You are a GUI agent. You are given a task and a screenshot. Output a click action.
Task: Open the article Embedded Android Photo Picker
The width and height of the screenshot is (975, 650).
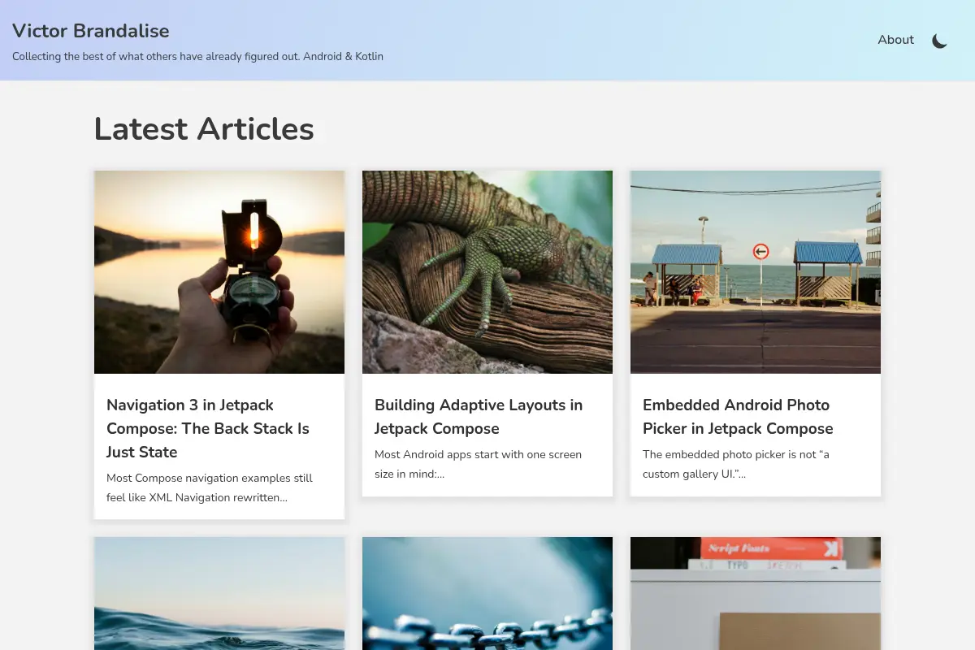point(738,417)
